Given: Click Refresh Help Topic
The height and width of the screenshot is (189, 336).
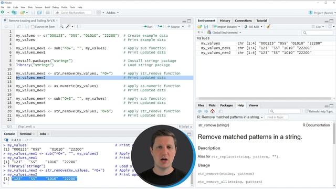Looking at the screenshot, I should (319, 111).
